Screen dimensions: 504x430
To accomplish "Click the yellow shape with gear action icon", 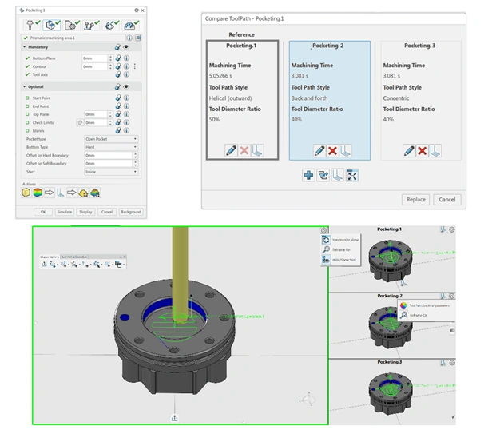I will pyautogui.click(x=83, y=193).
